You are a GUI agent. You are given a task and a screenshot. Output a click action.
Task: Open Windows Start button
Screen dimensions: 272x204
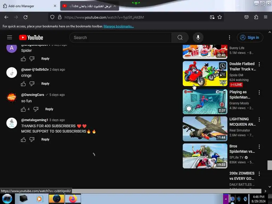point(7,199)
